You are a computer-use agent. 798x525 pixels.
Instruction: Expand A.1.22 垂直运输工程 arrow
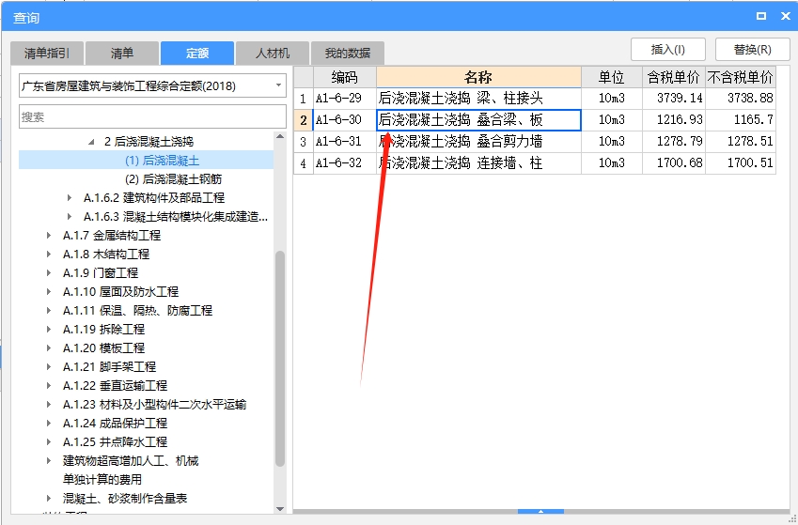tap(49, 386)
